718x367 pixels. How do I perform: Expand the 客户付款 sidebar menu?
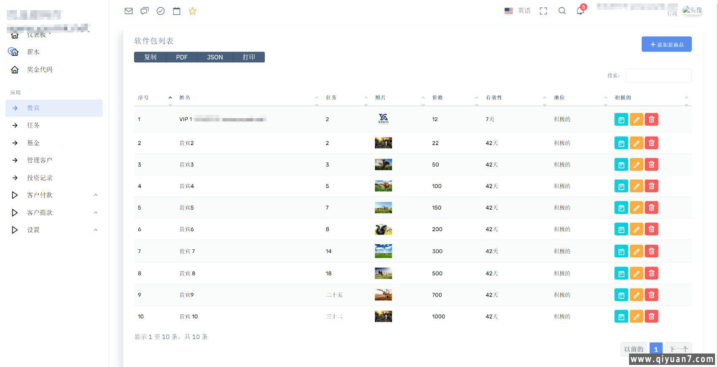click(40, 195)
